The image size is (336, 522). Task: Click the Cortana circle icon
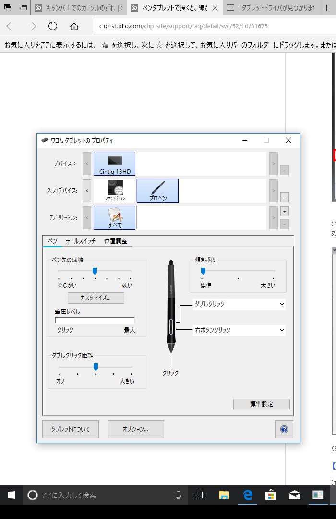(33, 496)
